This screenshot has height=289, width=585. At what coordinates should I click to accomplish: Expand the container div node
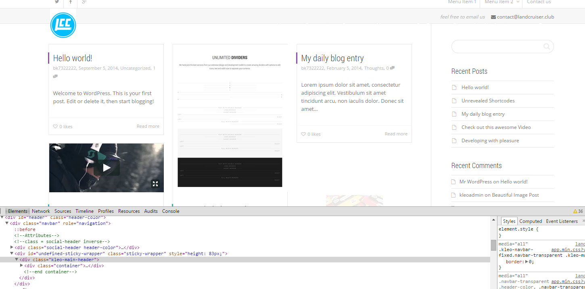point(21,266)
